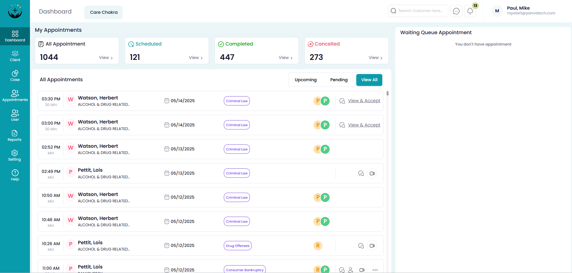572x273 pixels.
Task: Select the View All tab
Action: click(x=369, y=80)
